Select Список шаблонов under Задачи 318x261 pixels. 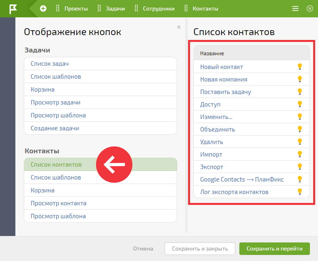pyautogui.click(x=100, y=77)
